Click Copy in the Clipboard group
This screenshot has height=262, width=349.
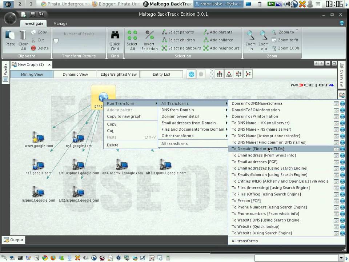click(39, 32)
